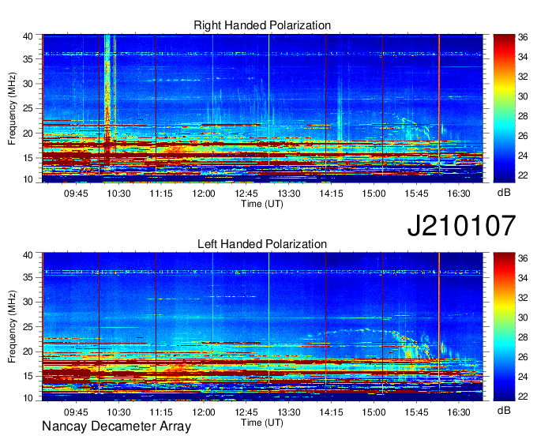Click the "11:15" time tick of Right Handed plot
The image size is (537, 436).
[x=161, y=194]
